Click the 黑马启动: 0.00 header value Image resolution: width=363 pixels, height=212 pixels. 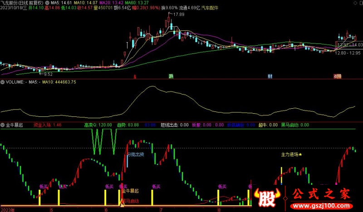295,125
